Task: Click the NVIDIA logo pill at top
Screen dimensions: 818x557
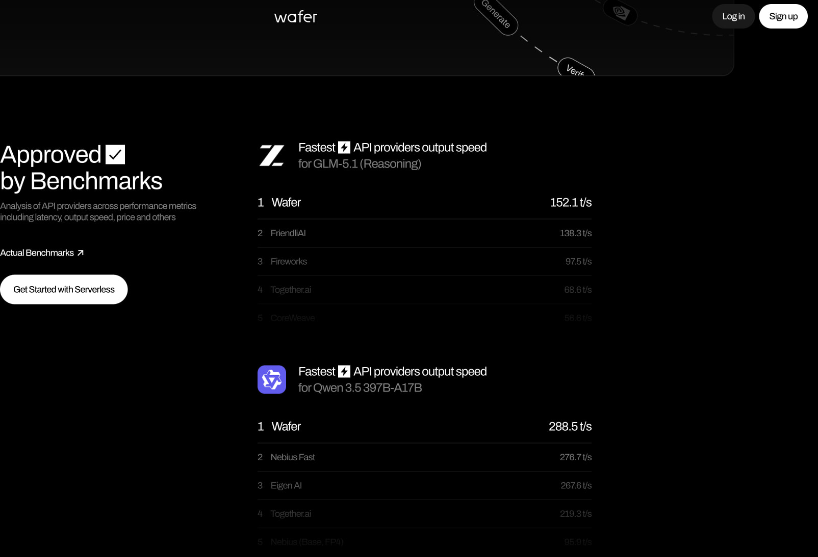Action: pos(620,12)
